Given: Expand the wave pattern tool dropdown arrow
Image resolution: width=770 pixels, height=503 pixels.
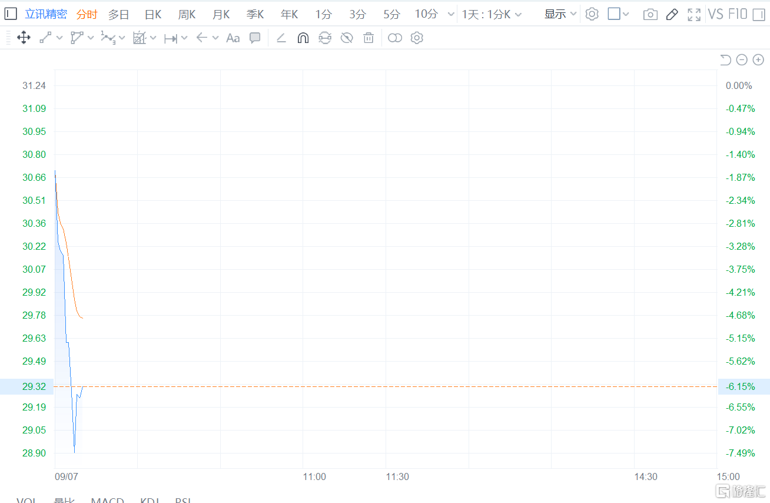Looking at the screenshot, I should coord(122,38).
